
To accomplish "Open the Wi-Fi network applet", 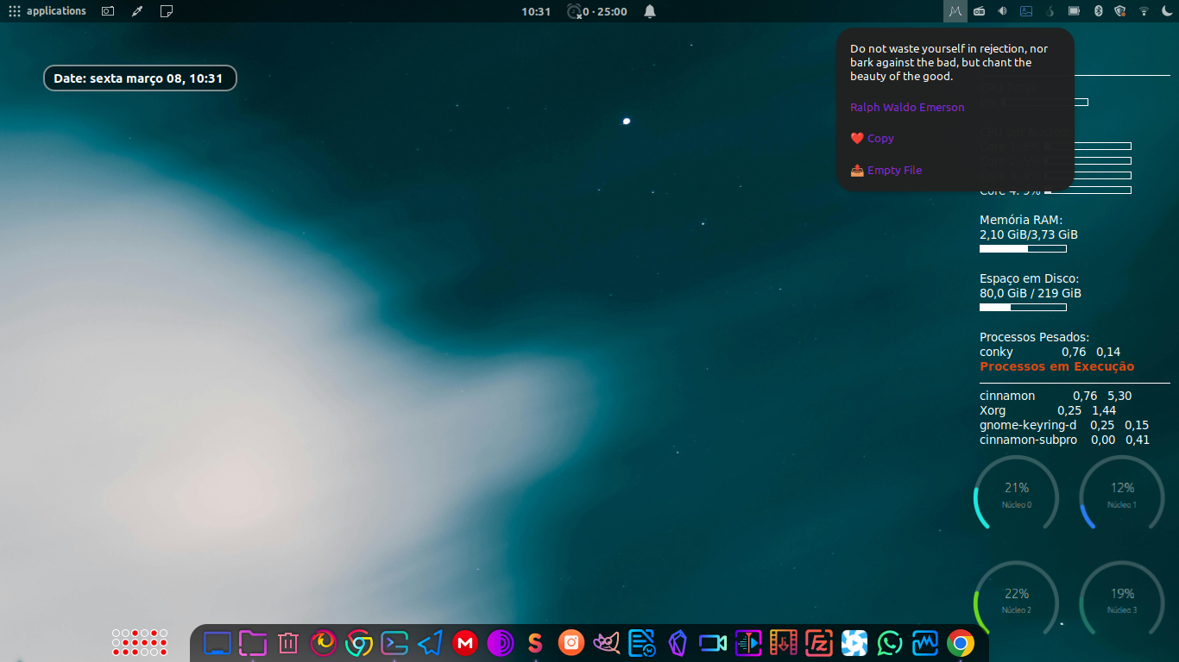I will coord(1144,11).
